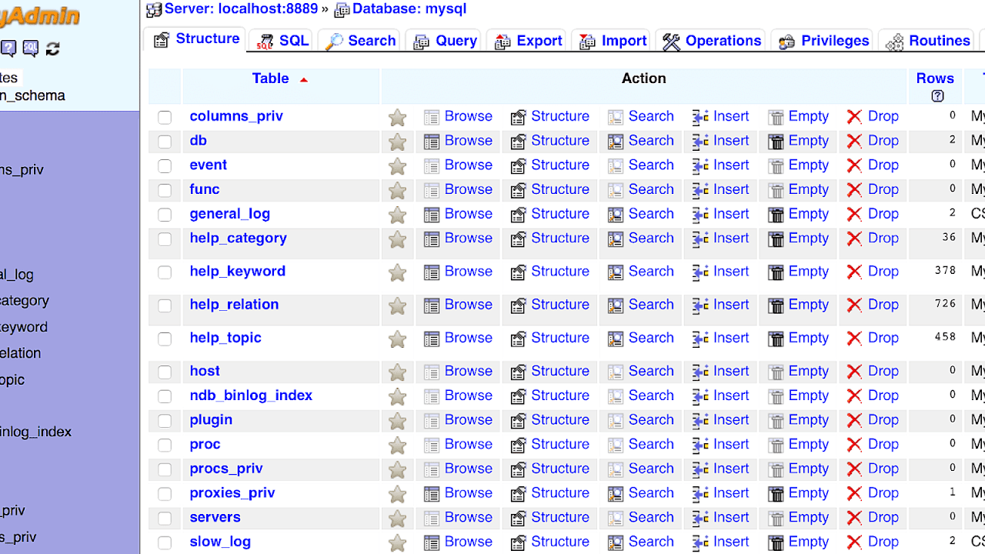Image resolution: width=985 pixels, height=554 pixels.
Task: Check the db table checkbox
Action: [165, 142]
